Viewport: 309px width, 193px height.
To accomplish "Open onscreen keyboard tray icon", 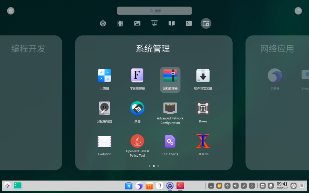I will pyautogui.click(x=211, y=186).
